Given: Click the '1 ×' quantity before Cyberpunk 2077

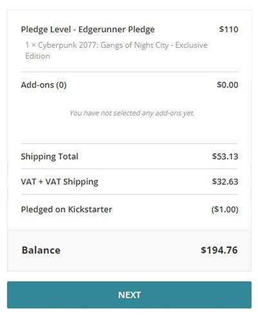Looking at the screenshot, I should (x=30, y=45).
